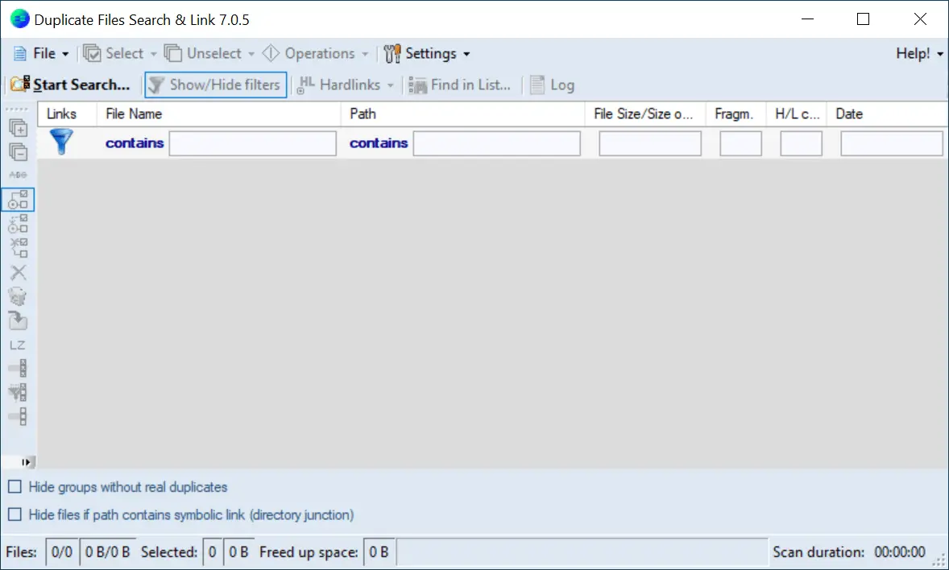Change Path 'contains' filter mode
949x570 pixels.
379,143
